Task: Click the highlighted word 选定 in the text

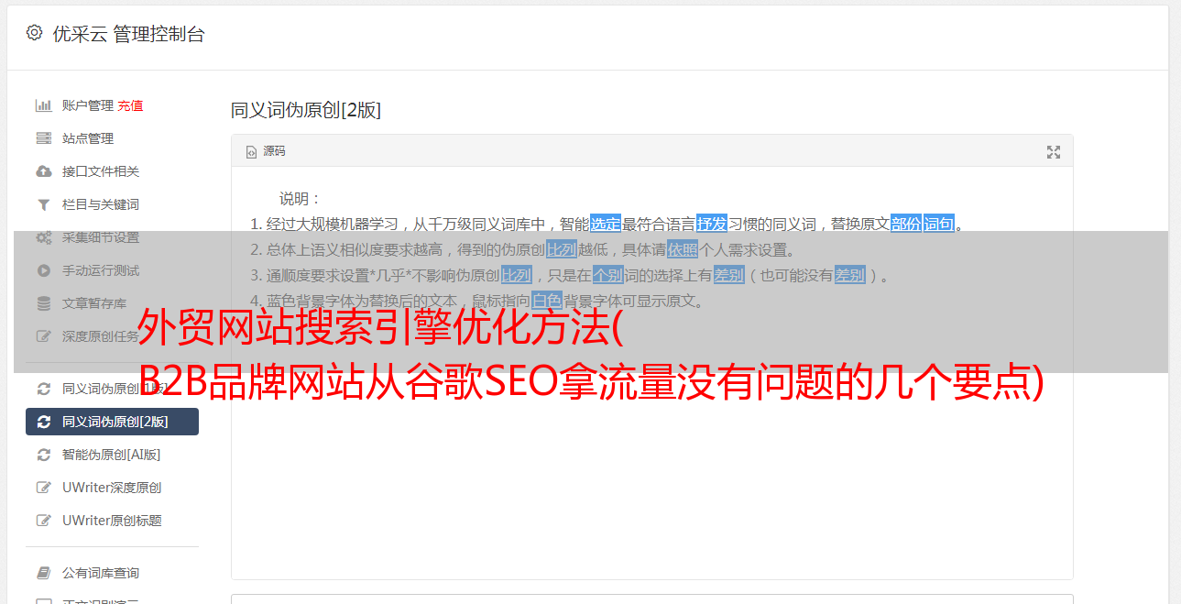Action: 606,224
